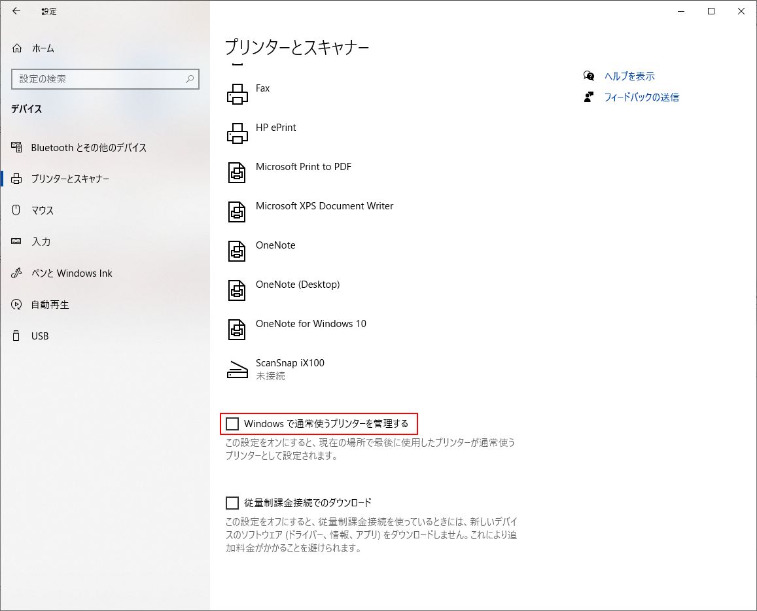Image resolution: width=757 pixels, height=611 pixels.
Task: Click OneNote for Windows 10 icon
Action: pos(237,329)
